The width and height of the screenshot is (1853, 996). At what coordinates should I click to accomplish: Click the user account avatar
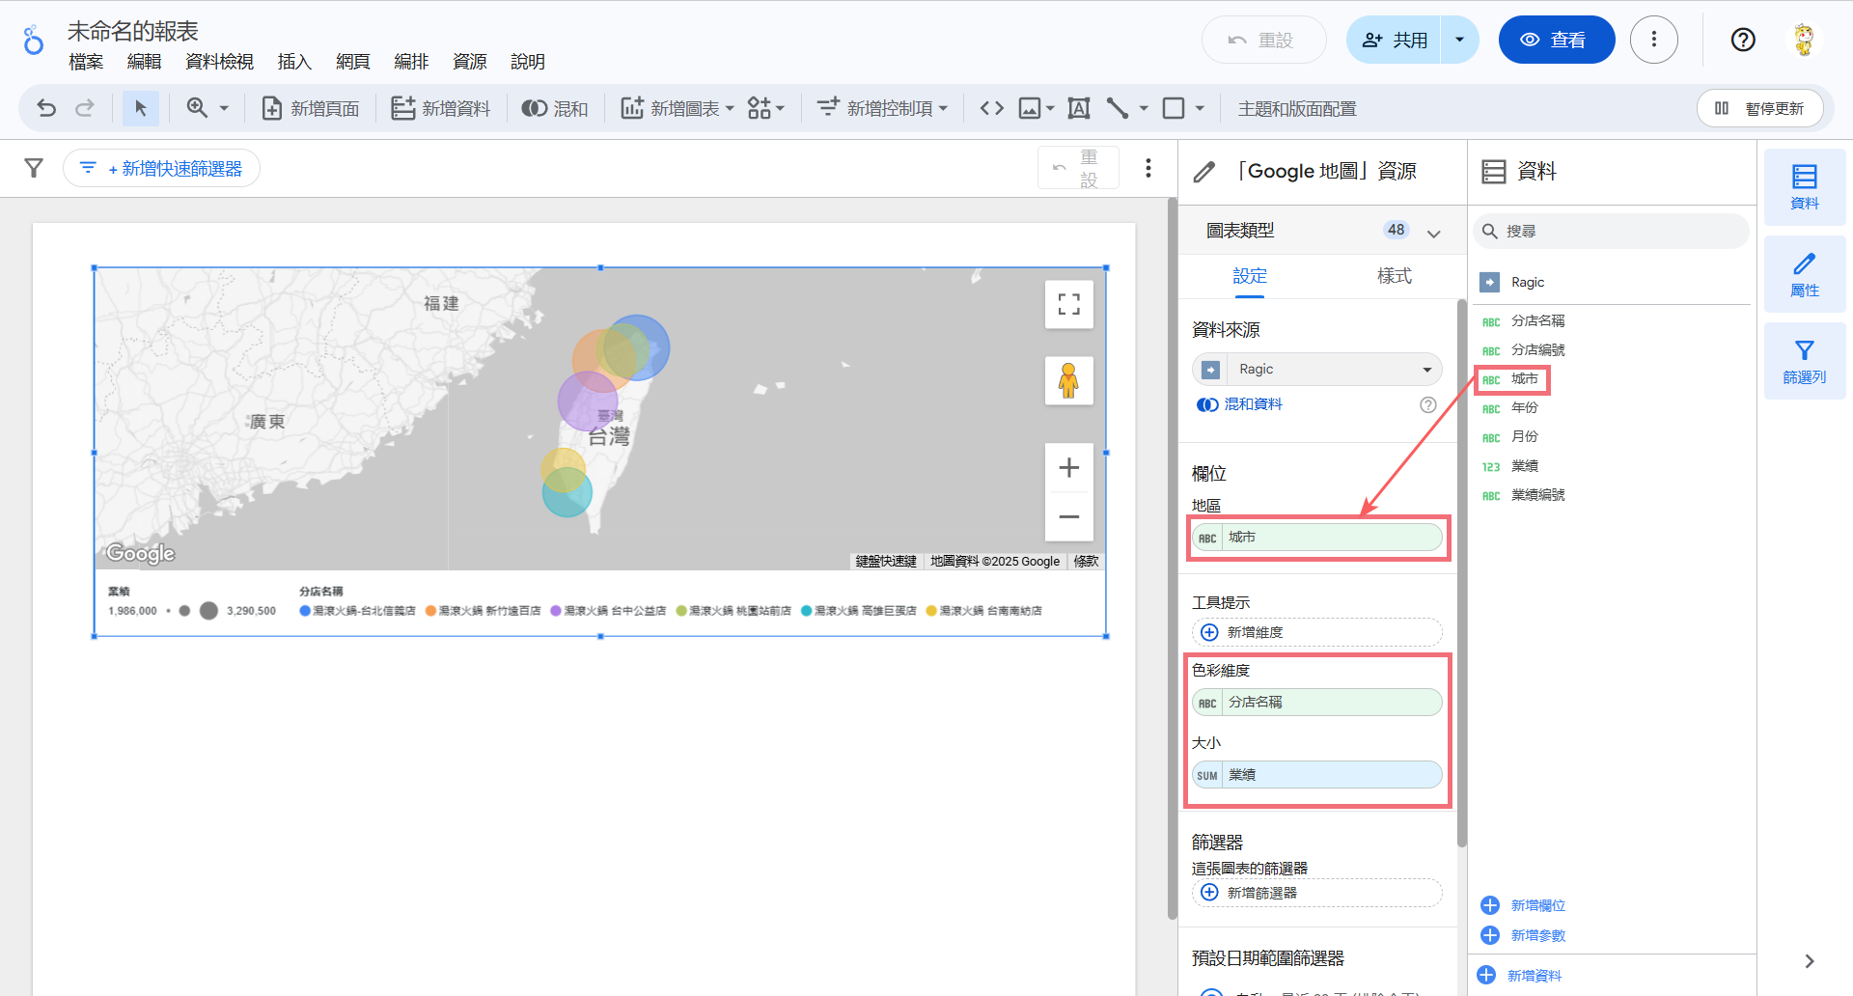coord(1804,40)
